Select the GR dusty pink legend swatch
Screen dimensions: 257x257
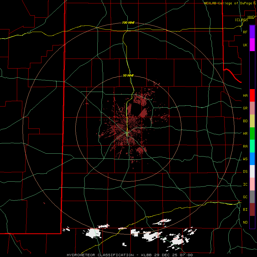[252, 108]
